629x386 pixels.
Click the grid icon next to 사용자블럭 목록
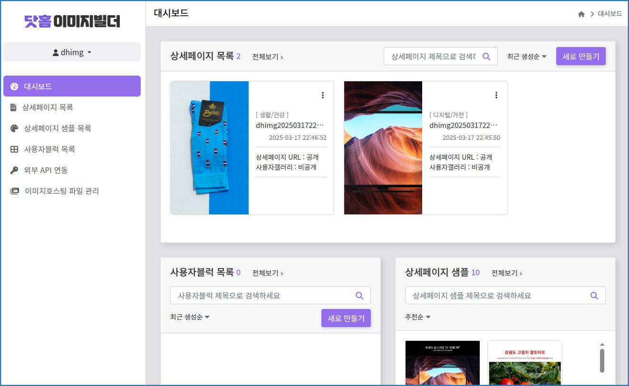tap(14, 149)
